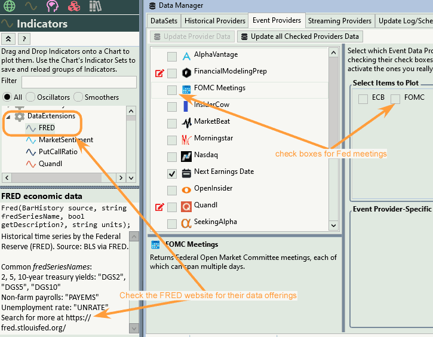433x337 pixels.
Task: Click the collapse-all double chevron button
Action: (8, 39)
